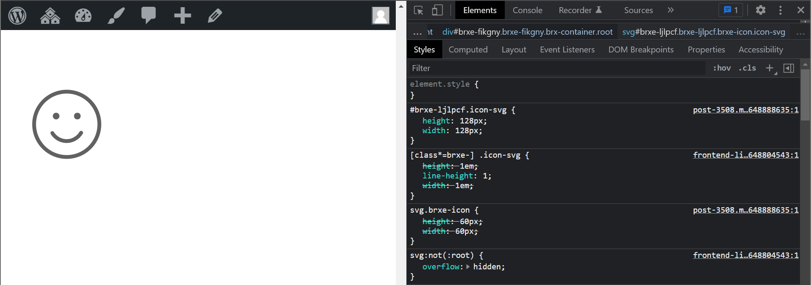Open post-3508 source link for #brxe-ljlpcf rule
The image size is (811, 285).
pyautogui.click(x=746, y=110)
